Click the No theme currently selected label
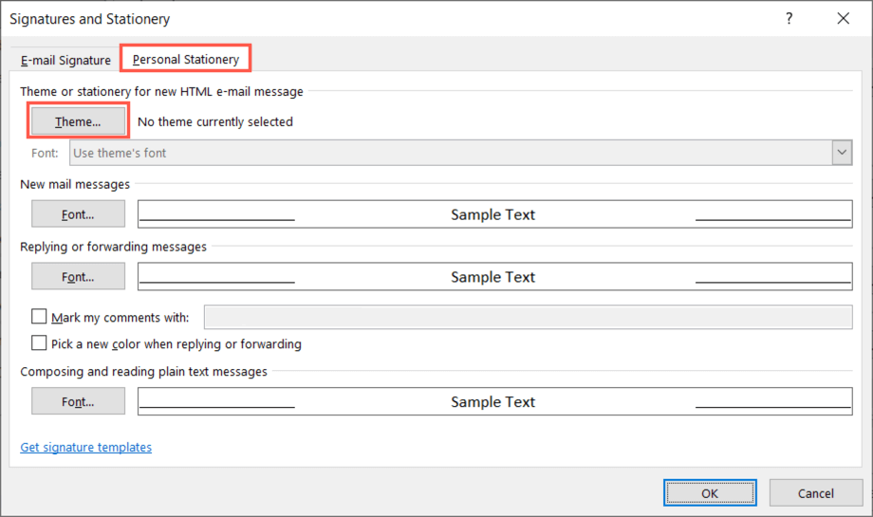The width and height of the screenshot is (873, 517). (x=215, y=121)
